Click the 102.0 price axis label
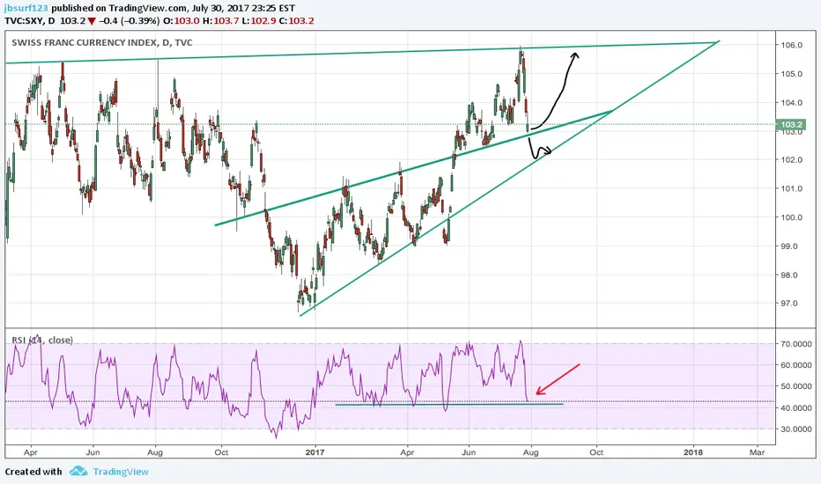Image resolution: width=821 pixels, height=484 pixels. point(791,159)
